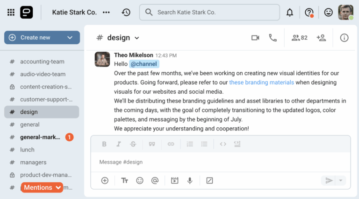Open channel info panel icon

pyautogui.click(x=344, y=38)
